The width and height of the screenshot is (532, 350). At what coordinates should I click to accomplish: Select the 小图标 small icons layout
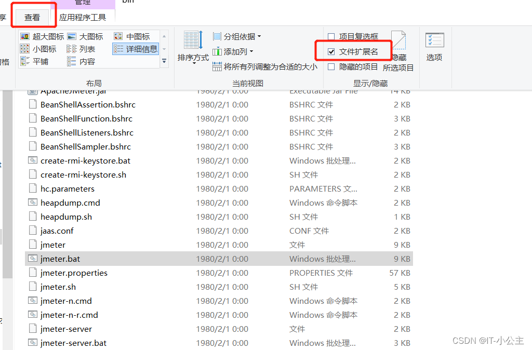pos(38,49)
